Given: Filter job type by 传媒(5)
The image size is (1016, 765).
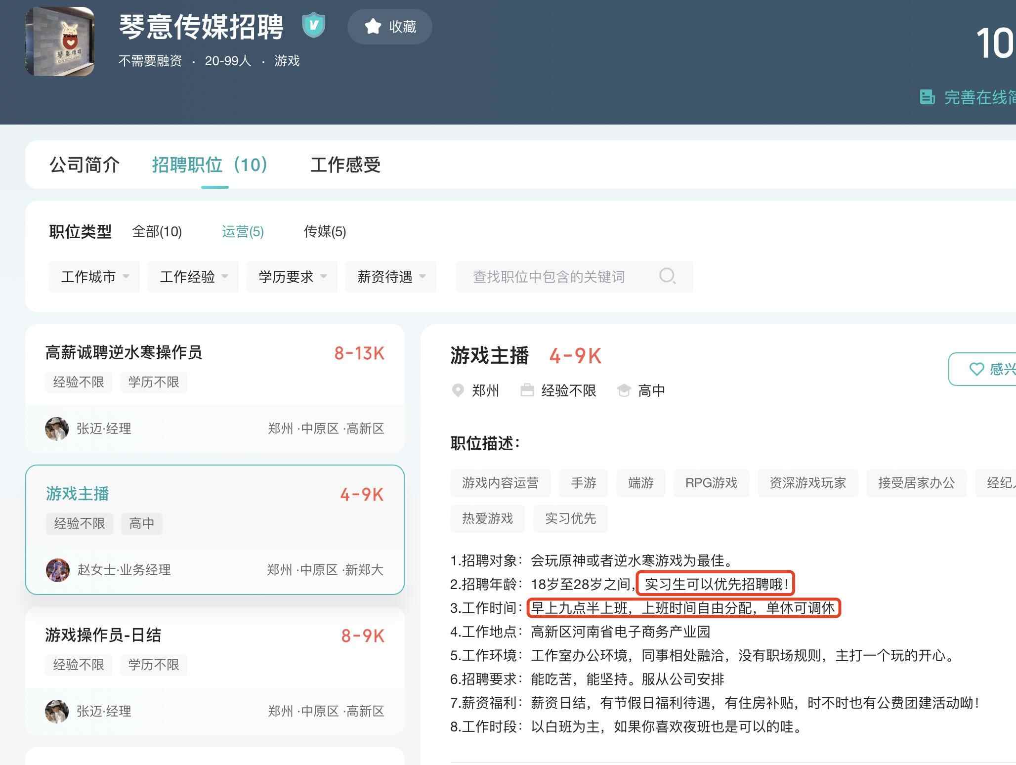Looking at the screenshot, I should (325, 231).
